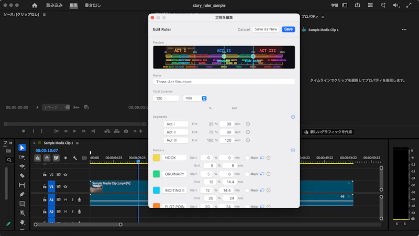Open the Source panel menu

[45, 15]
